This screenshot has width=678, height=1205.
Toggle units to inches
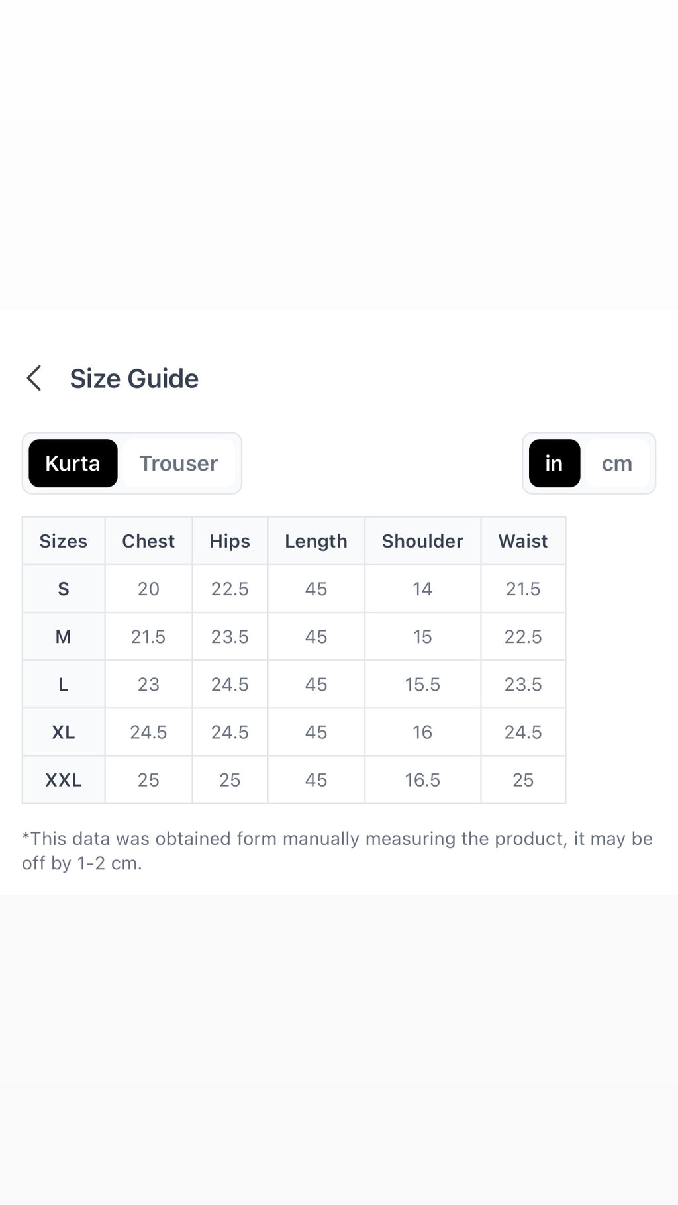(554, 463)
